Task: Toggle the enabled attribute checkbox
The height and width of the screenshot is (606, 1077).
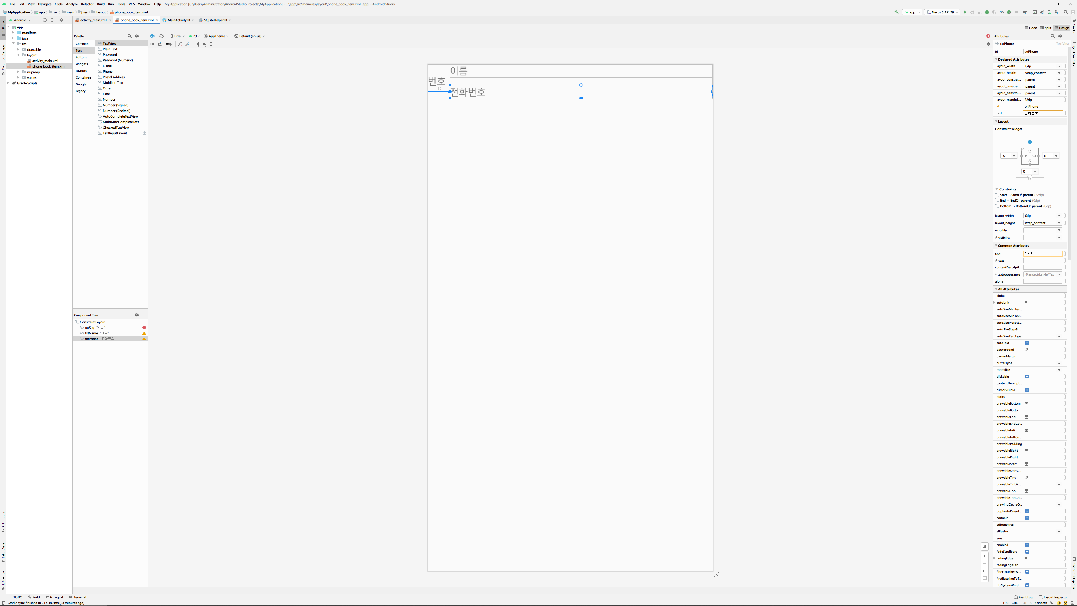Action: [x=1027, y=545]
